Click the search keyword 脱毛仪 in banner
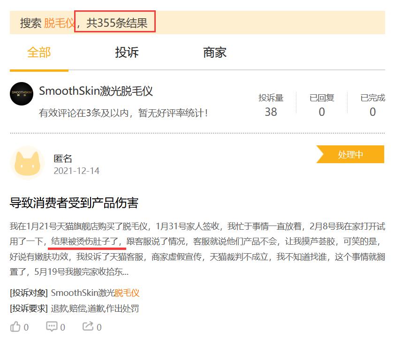395x339 pixels. pyautogui.click(x=60, y=23)
